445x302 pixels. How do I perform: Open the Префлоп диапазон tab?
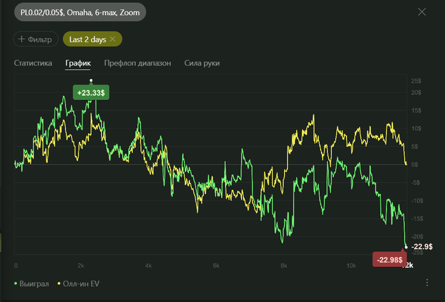[138, 64]
